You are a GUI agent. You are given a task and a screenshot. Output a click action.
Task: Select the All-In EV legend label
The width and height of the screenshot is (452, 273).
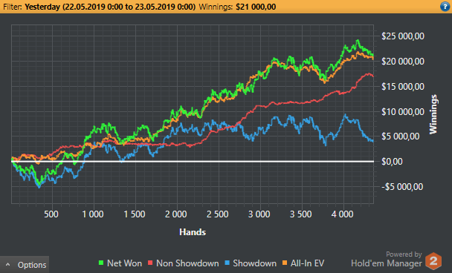pos(307,263)
